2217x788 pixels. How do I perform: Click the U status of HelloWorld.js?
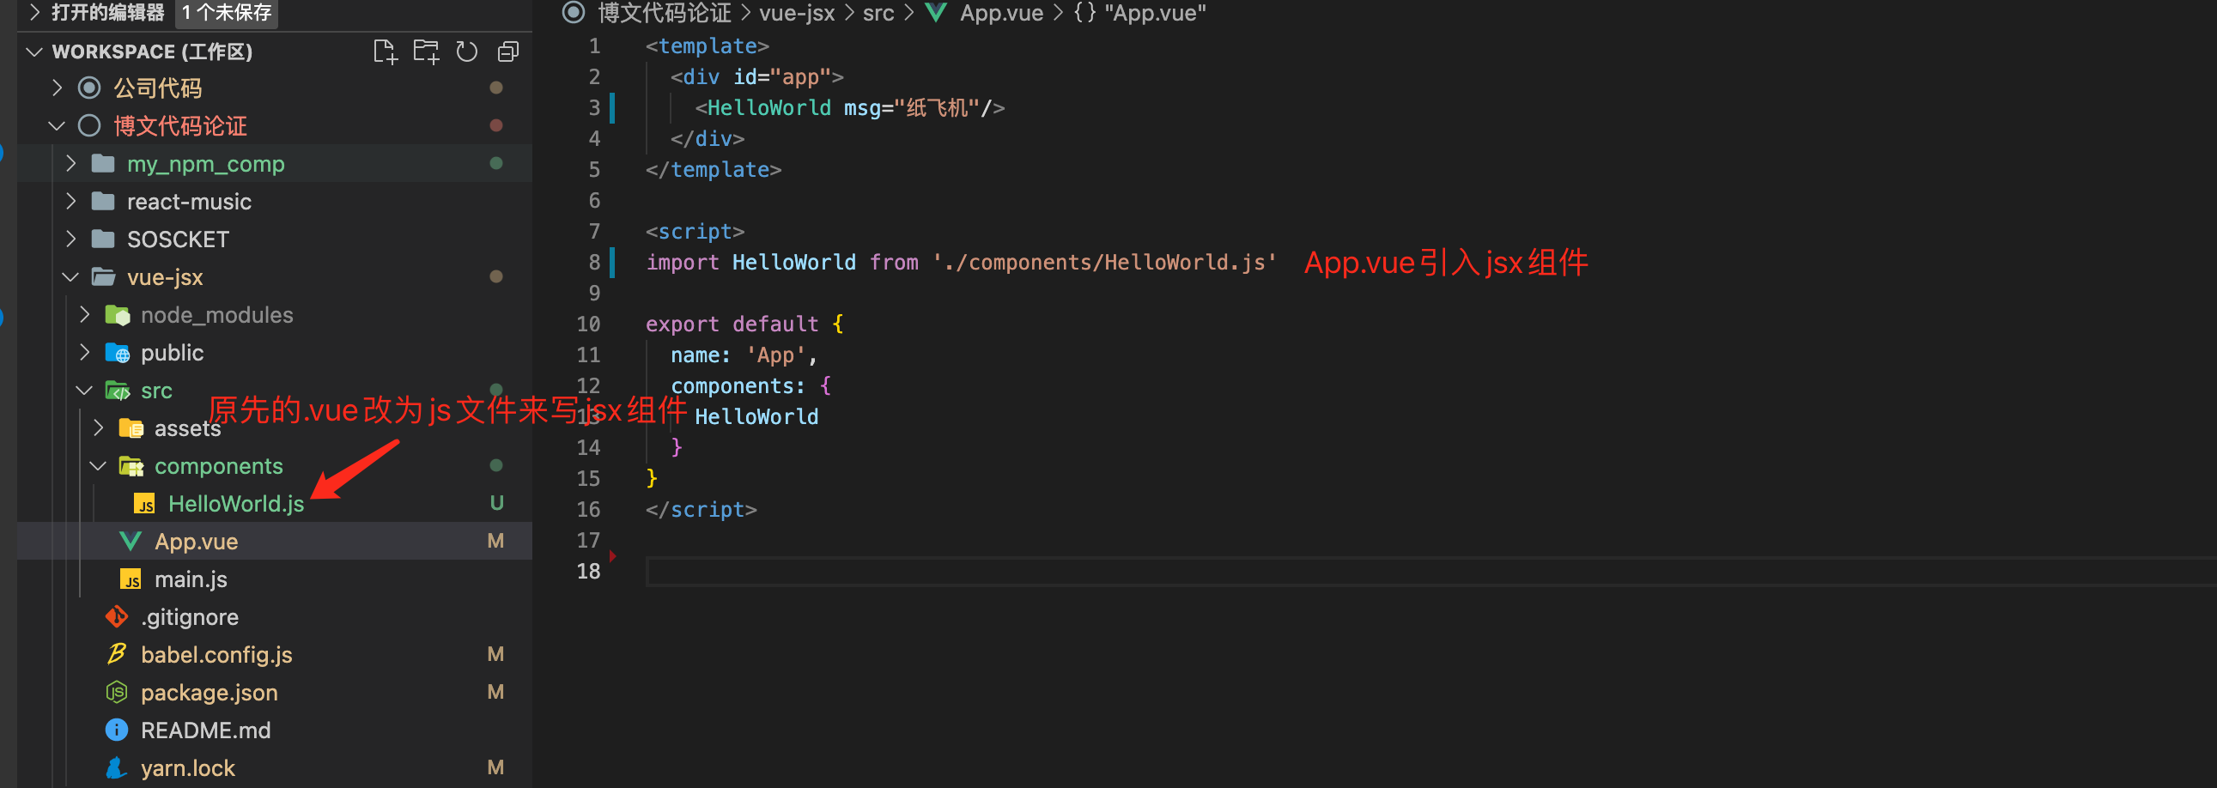[x=496, y=503]
